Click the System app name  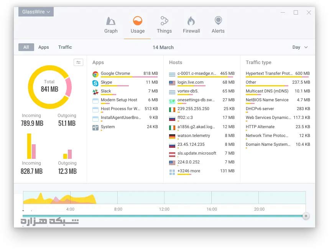108,127
